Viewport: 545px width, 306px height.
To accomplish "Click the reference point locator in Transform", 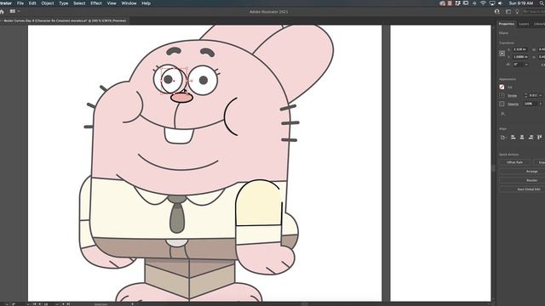I will click(x=502, y=54).
